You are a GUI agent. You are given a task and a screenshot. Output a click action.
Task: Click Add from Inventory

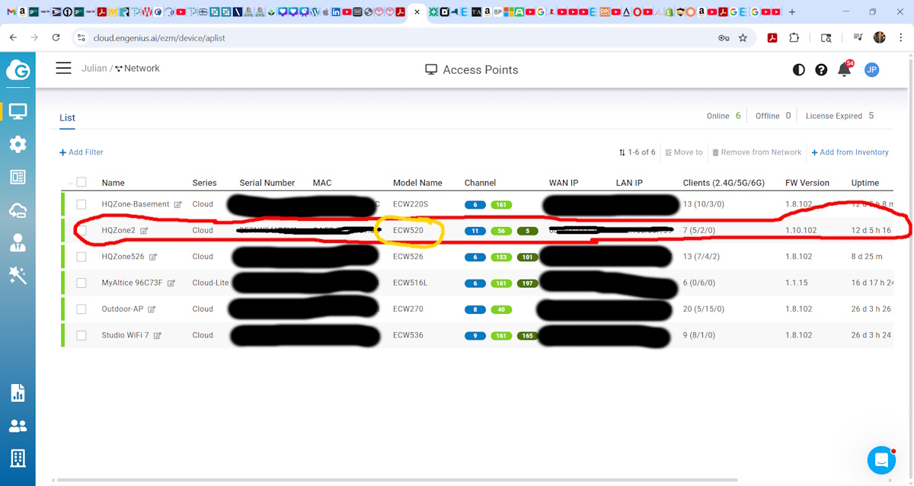tap(850, 152)
